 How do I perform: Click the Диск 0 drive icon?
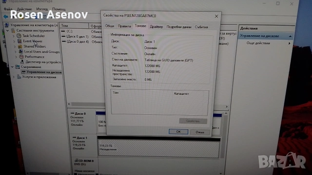pos(73,113)
